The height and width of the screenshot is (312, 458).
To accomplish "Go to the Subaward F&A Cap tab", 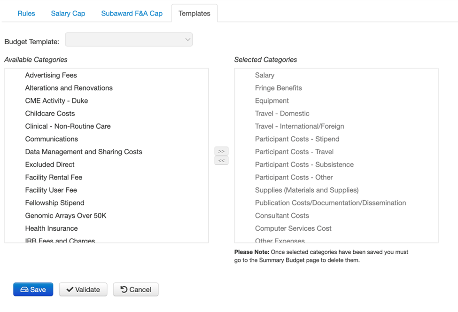I will point(132,13).
